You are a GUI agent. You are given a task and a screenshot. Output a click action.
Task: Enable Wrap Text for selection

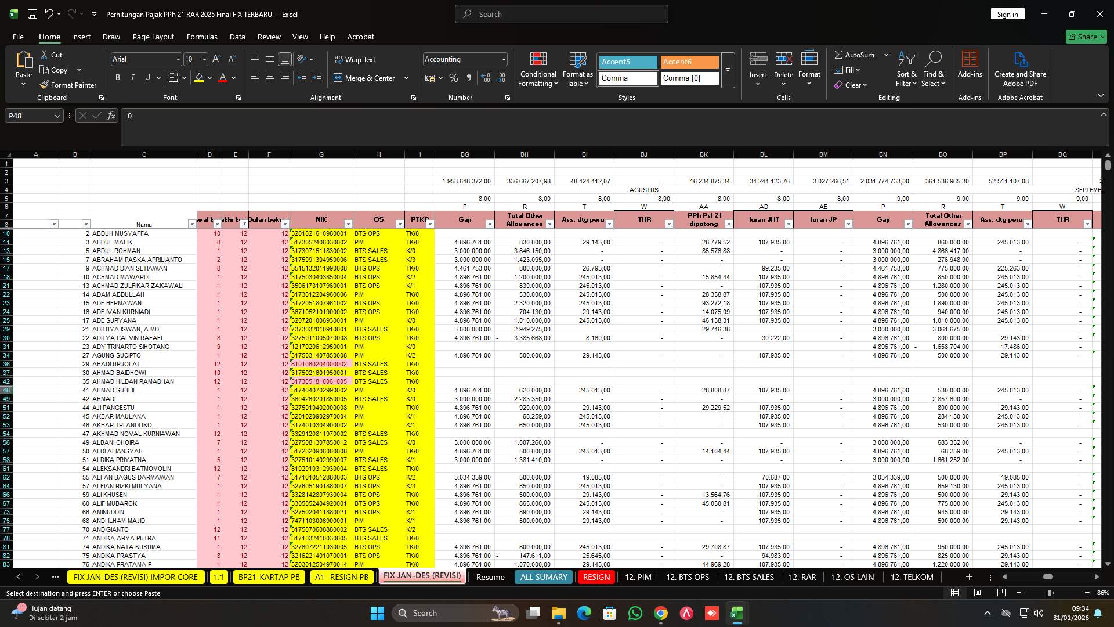tap(356, 59)
